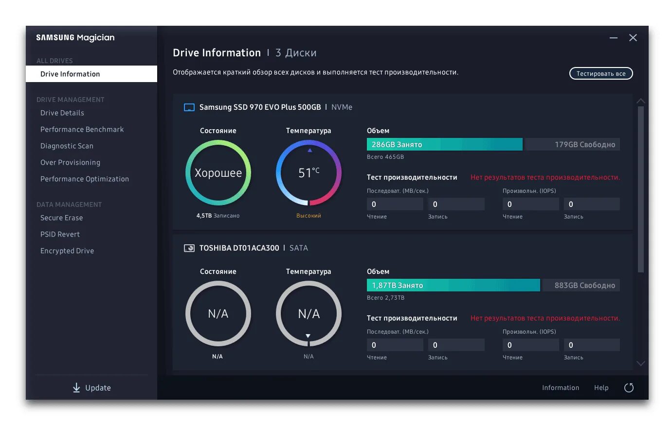Open Drive Information in the sidebar
The height and width of the screenshot is (423, 672).
click(91, 74)
